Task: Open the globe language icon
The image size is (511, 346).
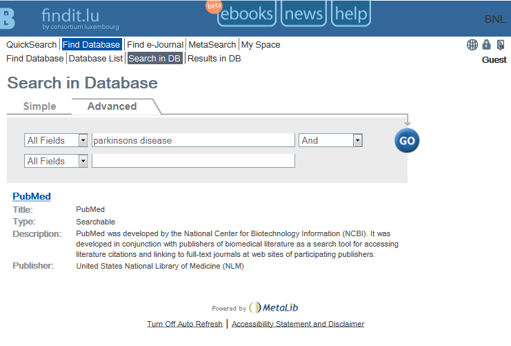Action: (472, 45)
